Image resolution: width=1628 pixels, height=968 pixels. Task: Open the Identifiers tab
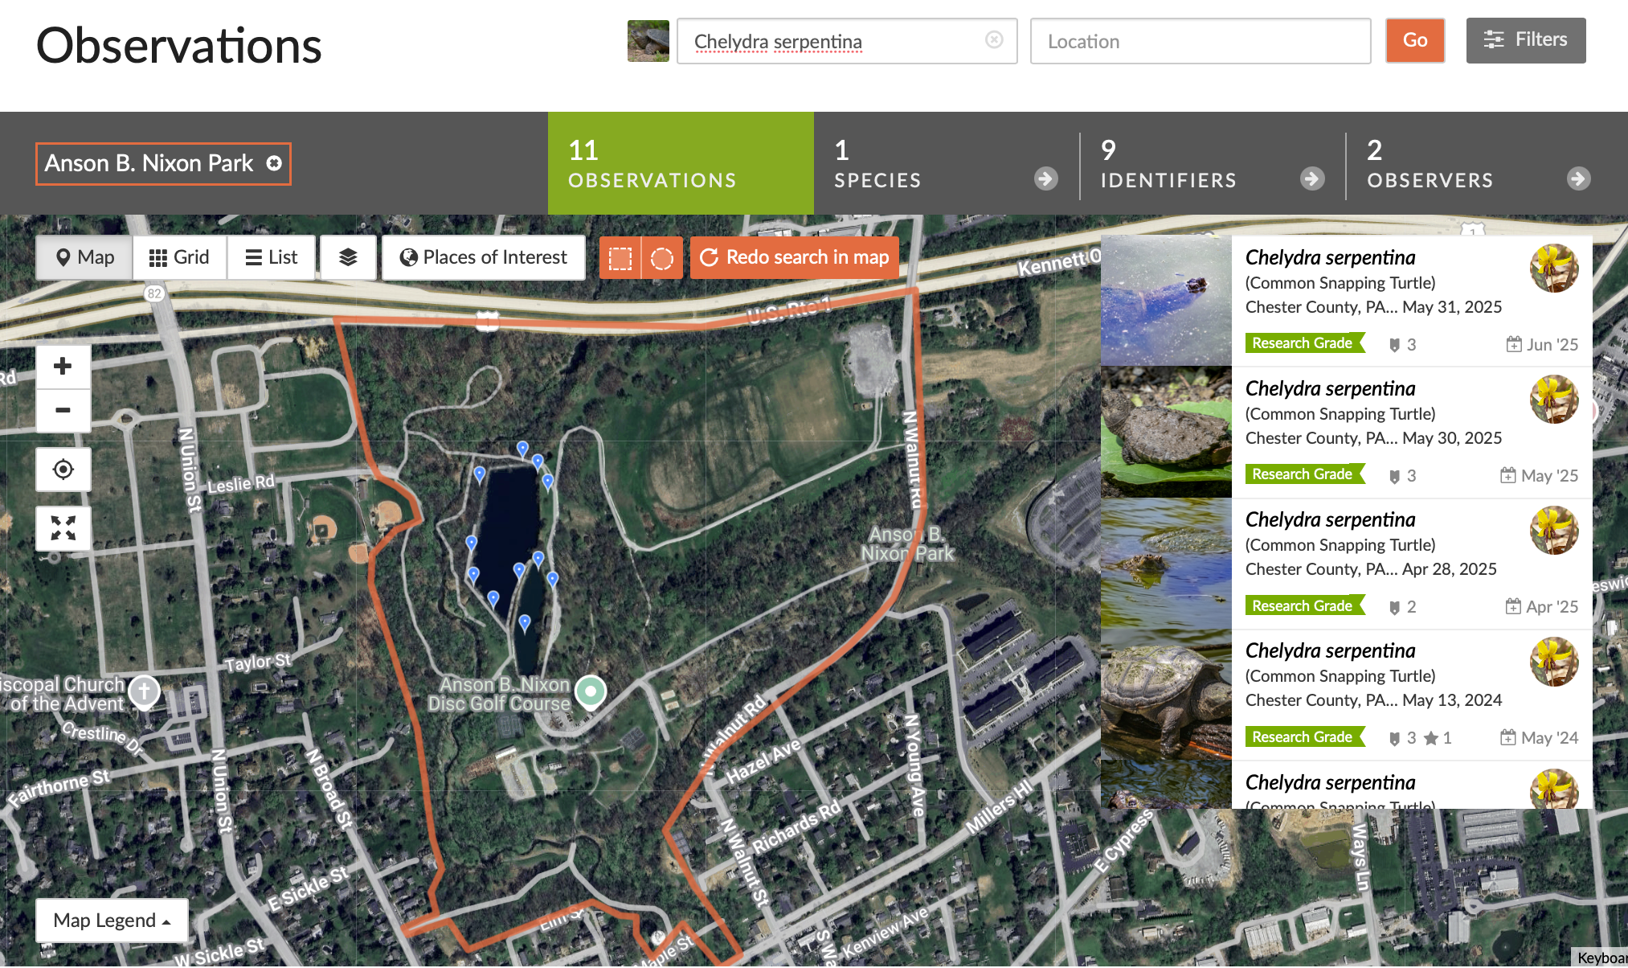click(1212, 163)
